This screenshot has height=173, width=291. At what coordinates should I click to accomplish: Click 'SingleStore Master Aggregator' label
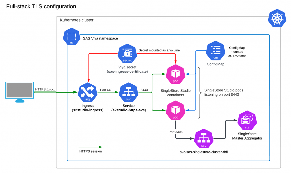point(247,136)
